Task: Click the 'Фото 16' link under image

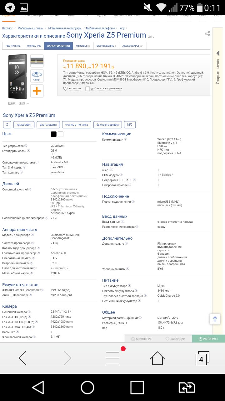Action: tap(24, 103)
